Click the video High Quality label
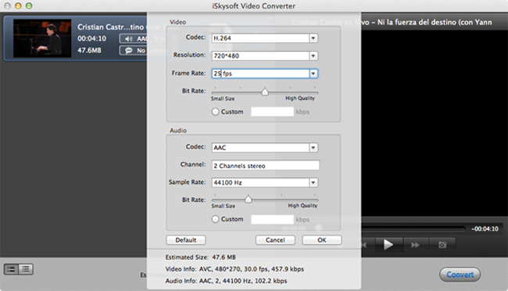 pos(300,99)
